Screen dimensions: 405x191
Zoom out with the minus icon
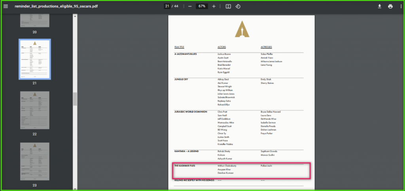[190, 6]
